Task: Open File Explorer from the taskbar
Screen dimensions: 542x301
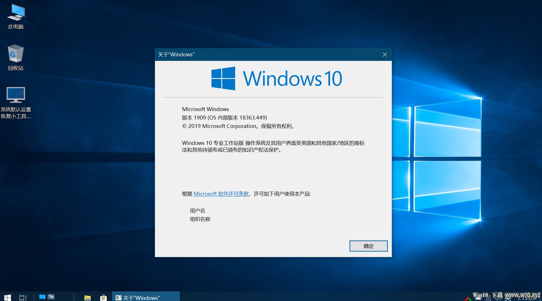Action: pos(88,298)
